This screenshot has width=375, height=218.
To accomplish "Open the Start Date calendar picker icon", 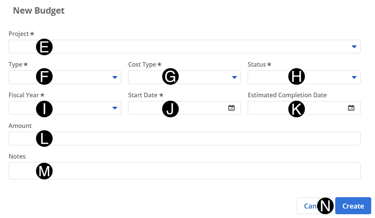I will [231, 108].
